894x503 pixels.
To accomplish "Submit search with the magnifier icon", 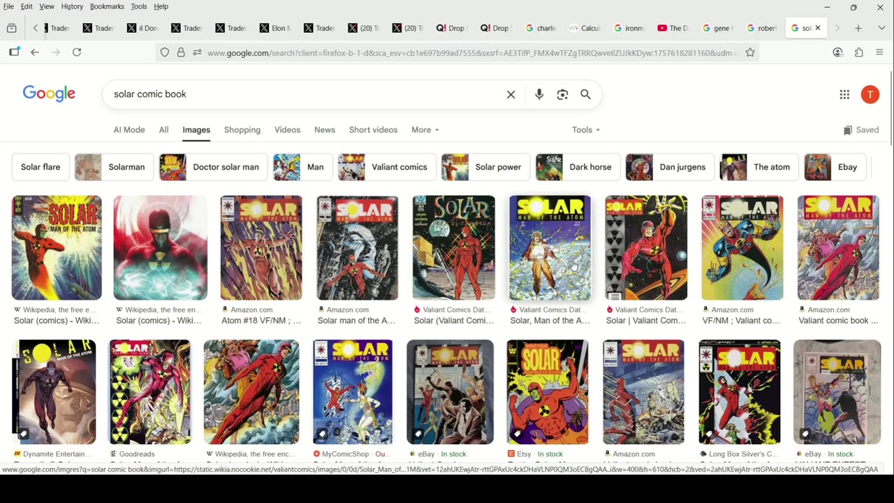I will click(585, 94).
